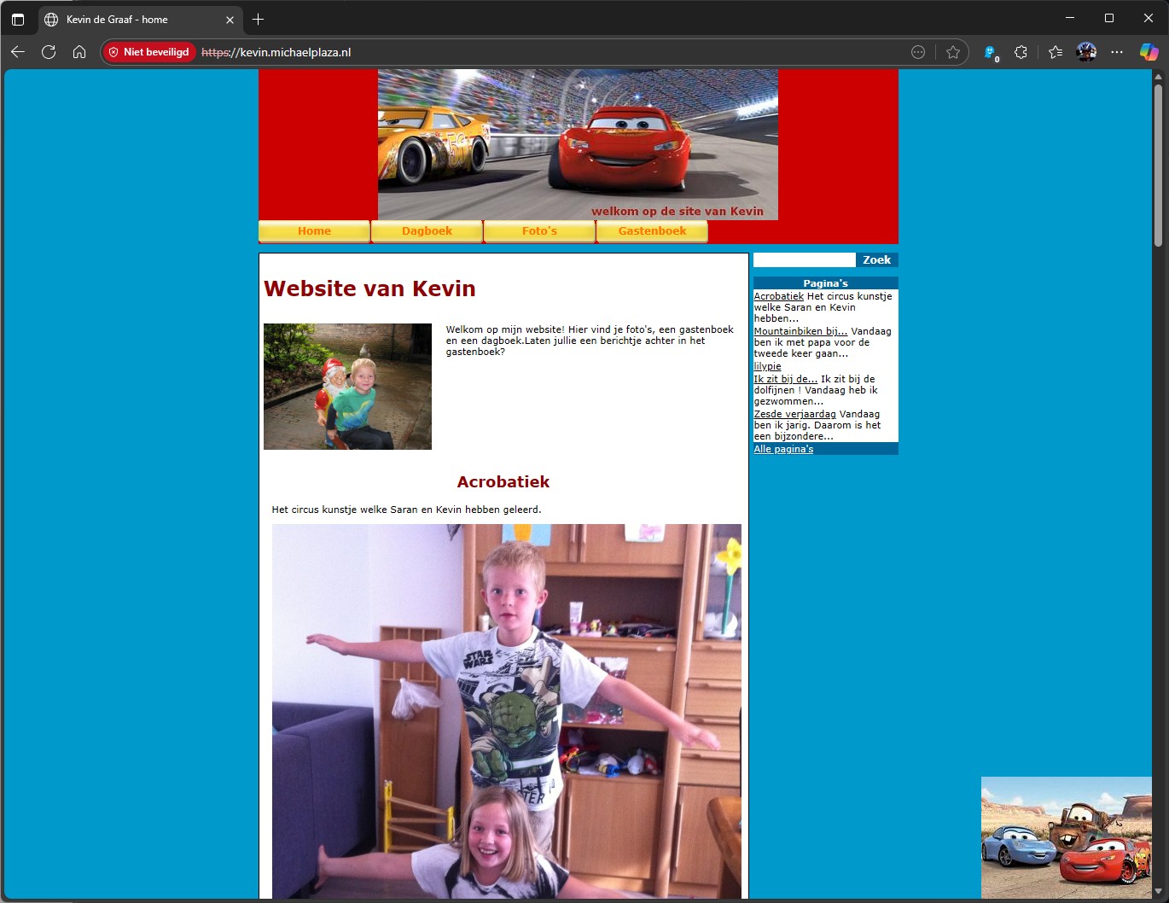Open Settings and more ellipsis menu

(x=1117, y=52)
